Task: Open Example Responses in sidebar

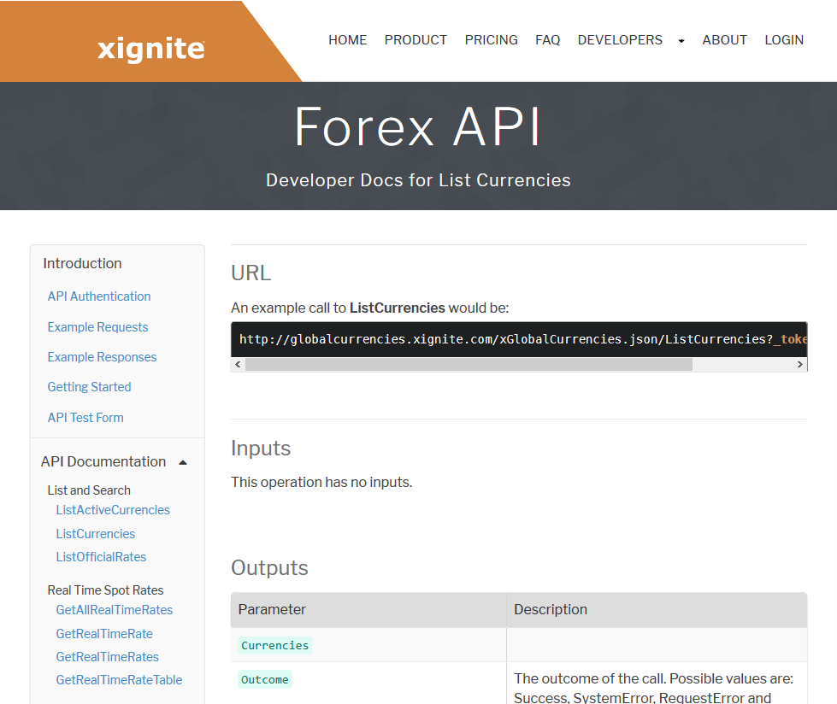Action: tap(102, 357)
